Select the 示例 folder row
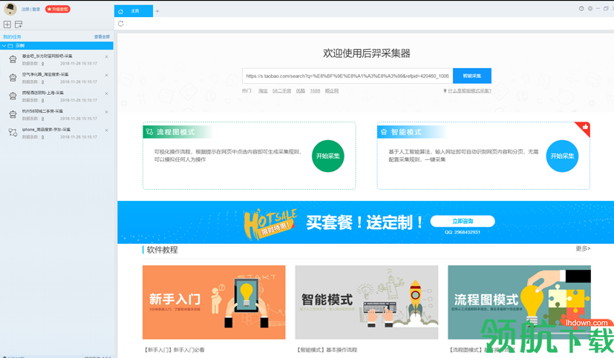This screenshot has width=614, height=358. [x=56, y=46]
